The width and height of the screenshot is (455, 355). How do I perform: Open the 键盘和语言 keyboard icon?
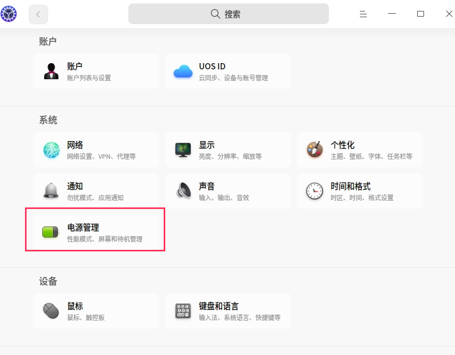[x=183, y=311]
